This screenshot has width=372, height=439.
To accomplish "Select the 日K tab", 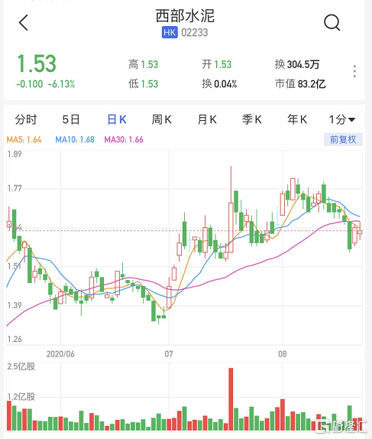I will pyautogui.click(x=117, y=119).
